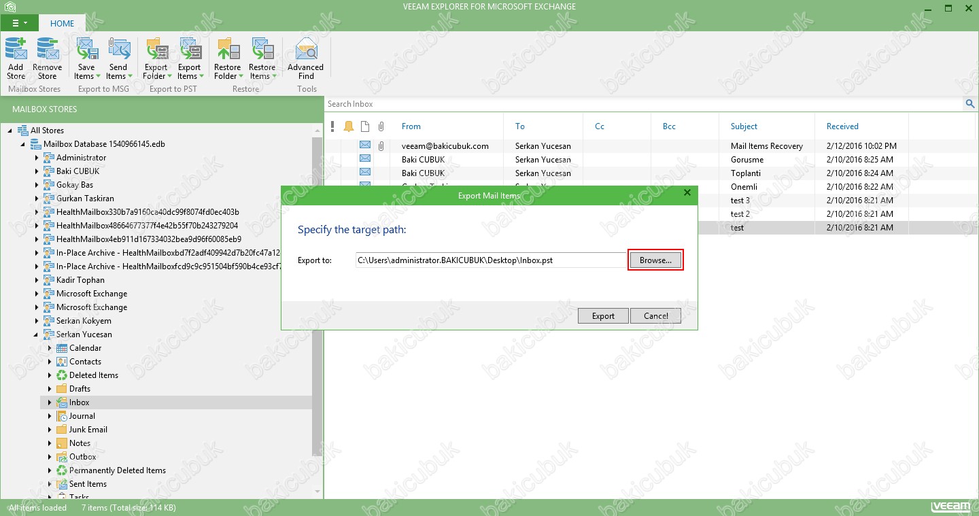The width and height of the screenshot is (979, 516).
Task: Collapse the Serkan Yucesan mailbox
Action: [x=36, y=334]
